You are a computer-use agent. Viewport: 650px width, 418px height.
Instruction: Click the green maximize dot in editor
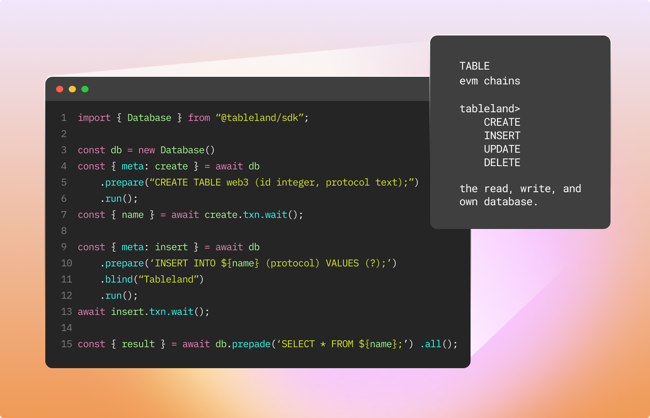[x=85, y=89]
